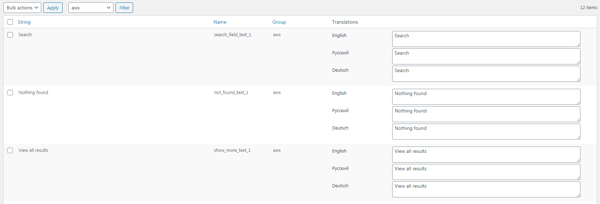Screen dimensions: 600x204
Task: Click the 'View all results' string text in String column
Action: coord(33,150)
